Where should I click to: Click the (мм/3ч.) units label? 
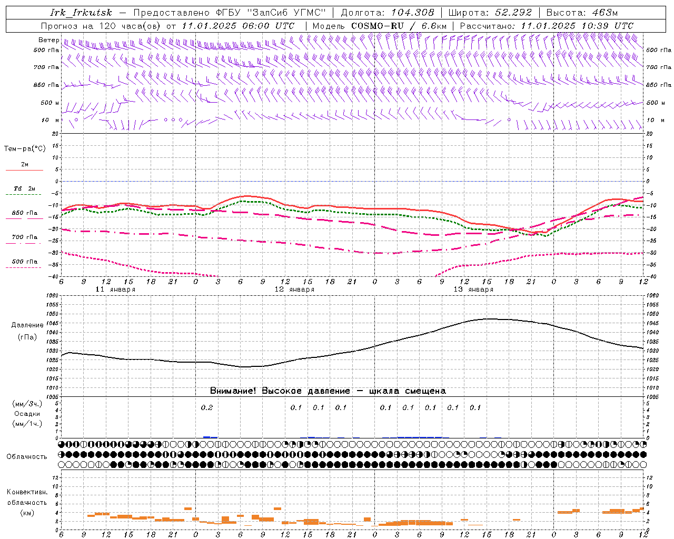[x=27, y=404]
